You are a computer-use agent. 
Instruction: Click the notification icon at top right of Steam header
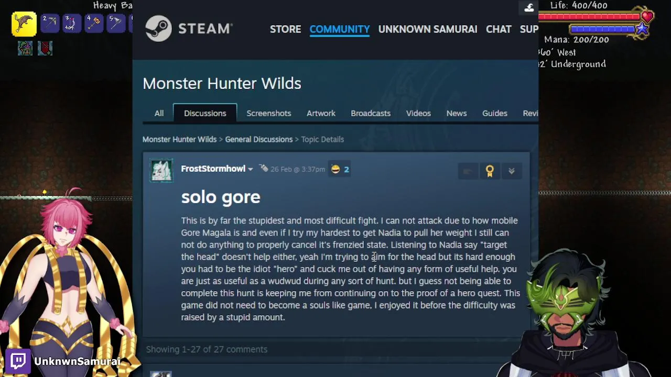[529, 7]
